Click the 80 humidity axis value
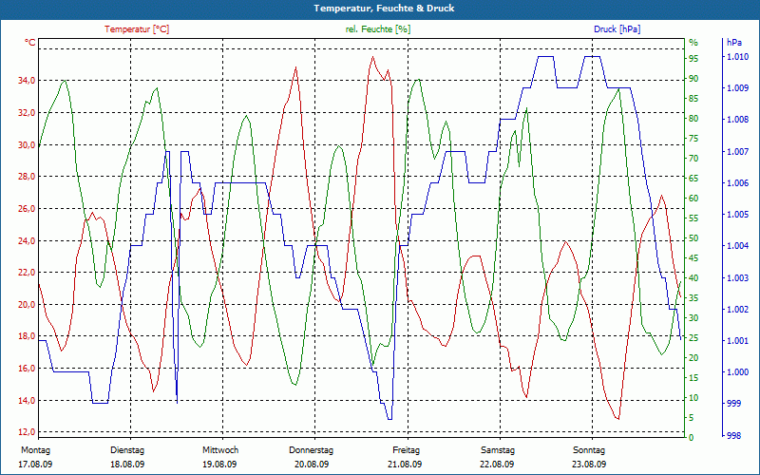760x475 pixels. point(693,118)
